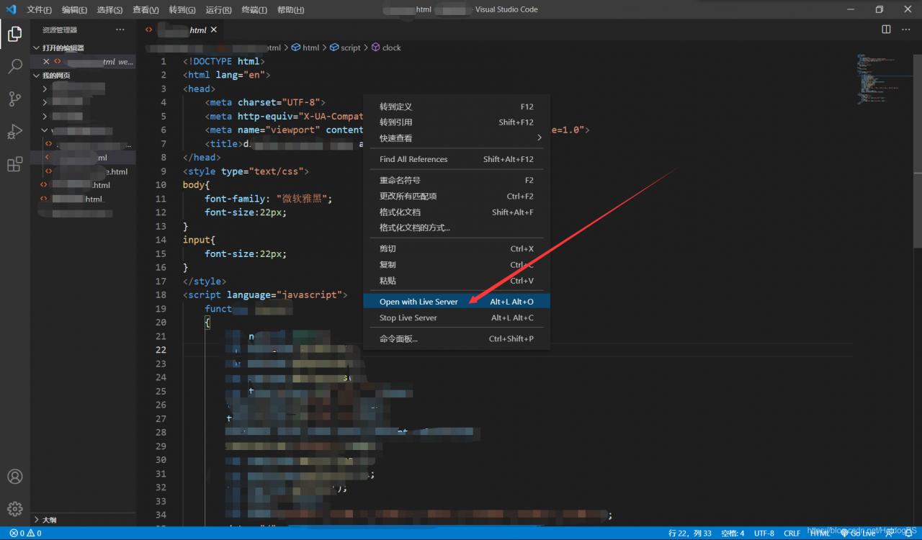Collapse the expanded subfolder in 我的网页
This screenshot has height=540, width=922.
pos(45,130)
